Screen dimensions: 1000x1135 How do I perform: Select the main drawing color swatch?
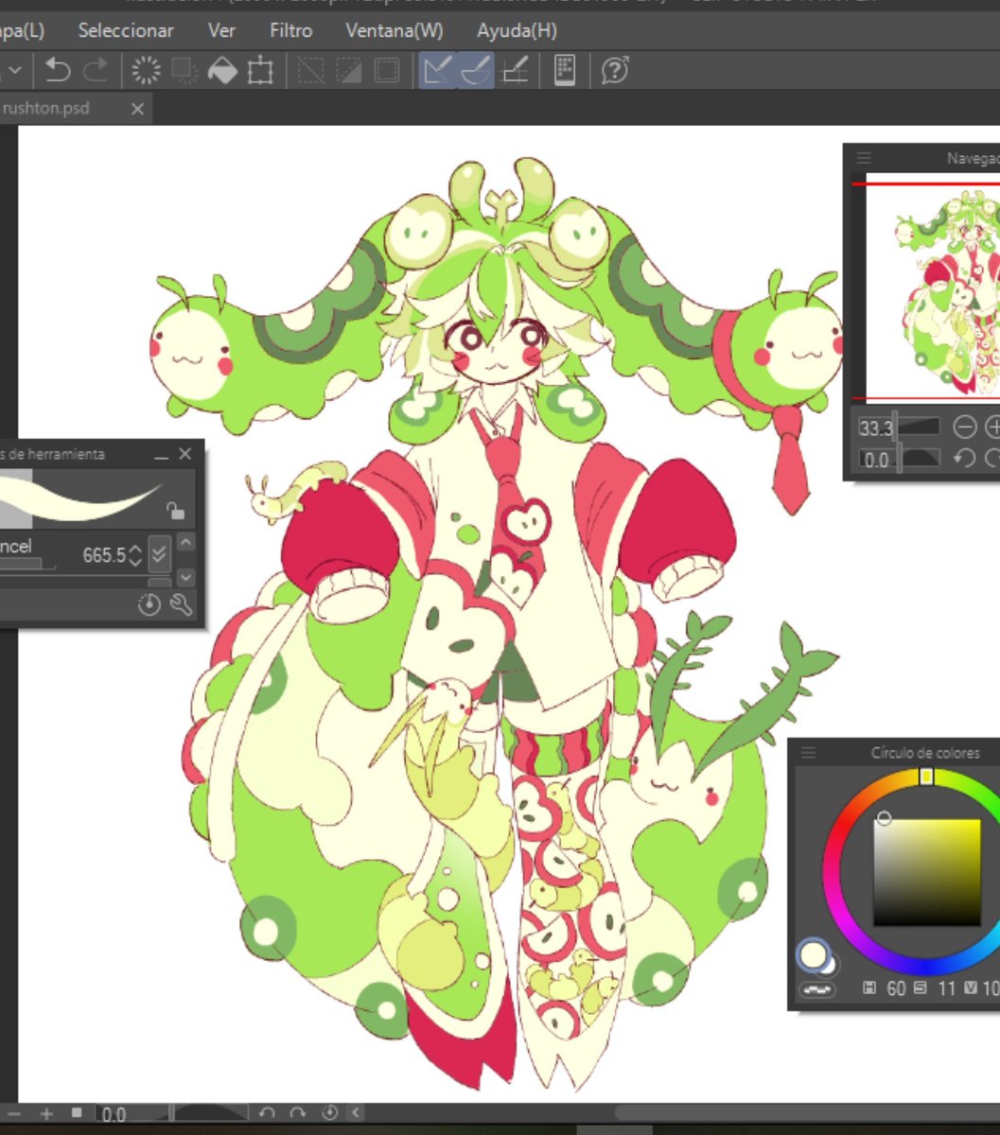[x=812, y=953]
